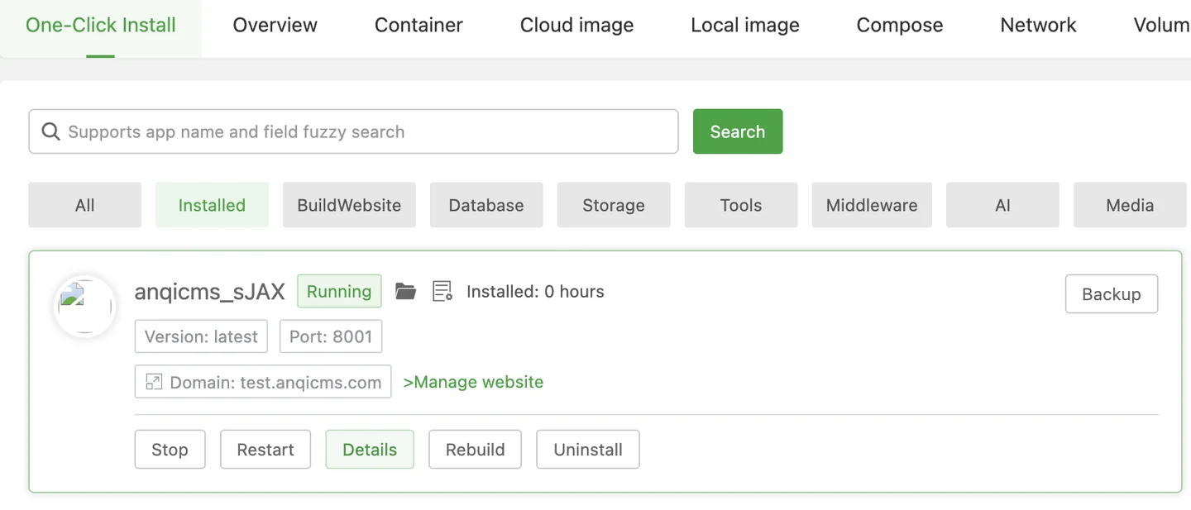Filter by Tools category
Screen dimensions: 1191x510
pyautogui.click(x=741, y=205)
